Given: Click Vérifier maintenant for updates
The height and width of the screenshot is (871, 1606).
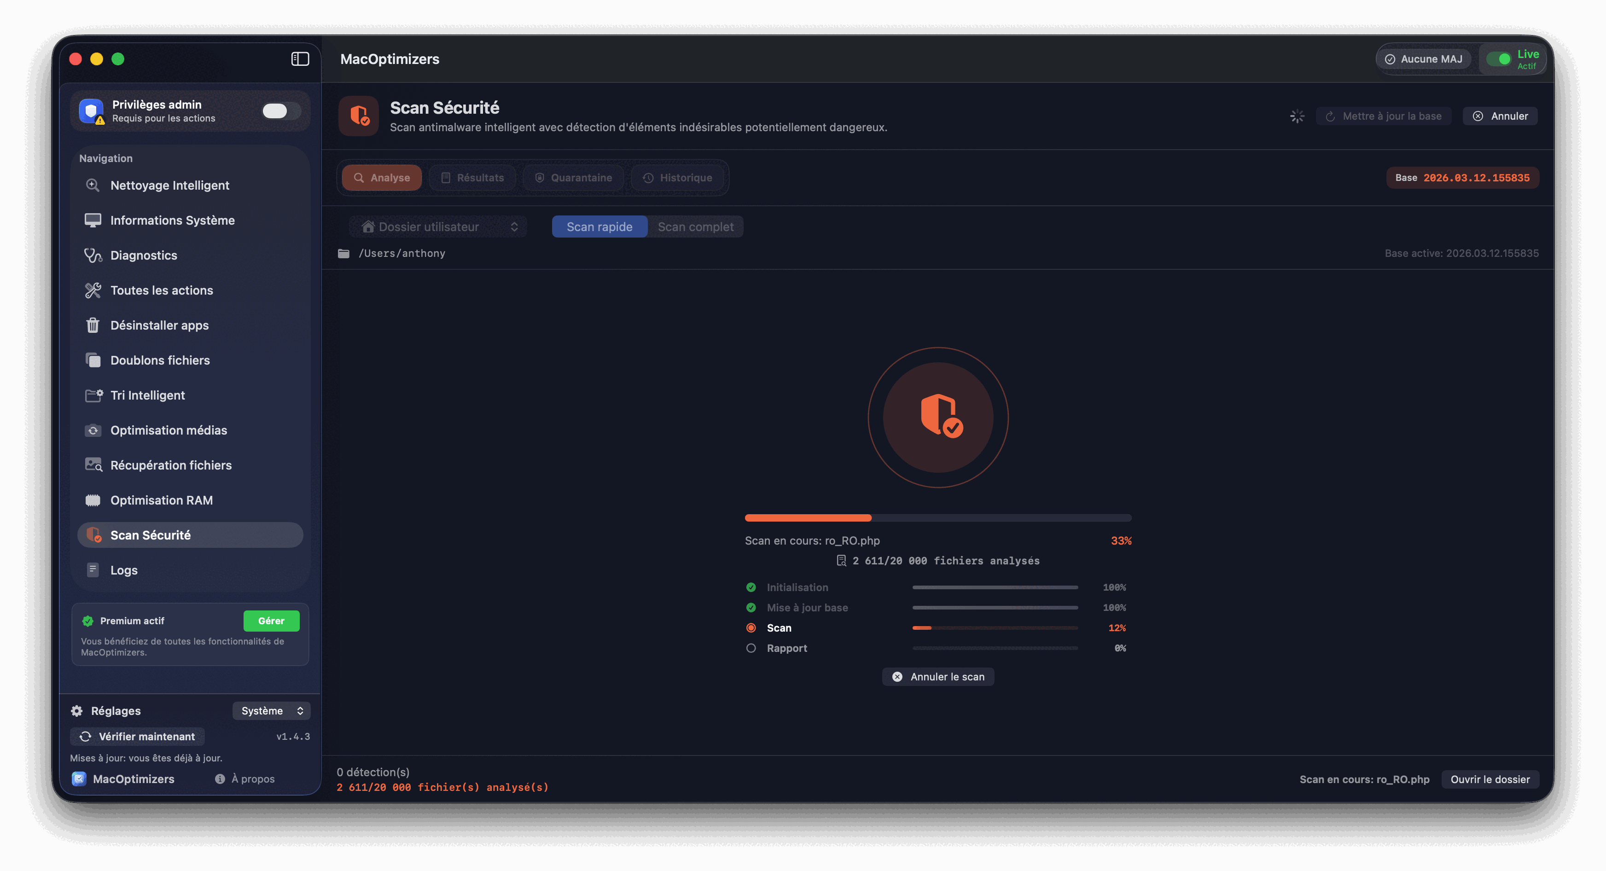Looking at the screenshot, I should click(137, 736).
